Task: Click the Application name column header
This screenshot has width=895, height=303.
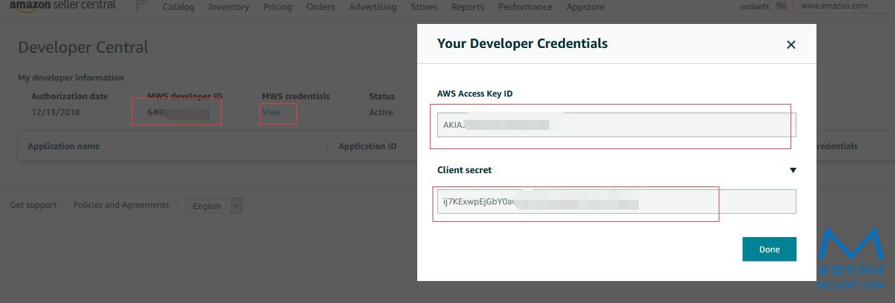Action: pyautogui.click(x=64, y=147)
